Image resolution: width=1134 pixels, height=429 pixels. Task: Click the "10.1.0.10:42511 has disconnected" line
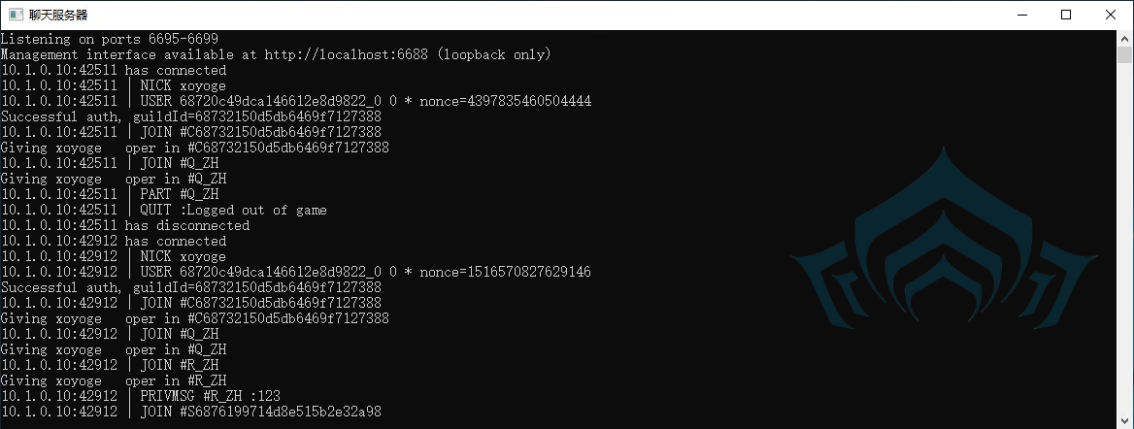coord(125,225)
